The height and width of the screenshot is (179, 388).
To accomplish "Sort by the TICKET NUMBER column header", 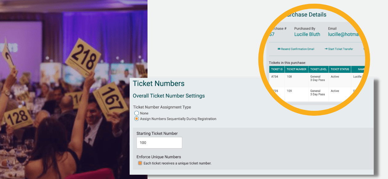I will [296, 69].
